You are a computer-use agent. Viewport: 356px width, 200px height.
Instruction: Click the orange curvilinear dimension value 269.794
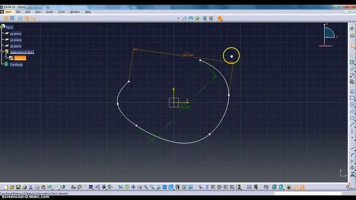187,55
